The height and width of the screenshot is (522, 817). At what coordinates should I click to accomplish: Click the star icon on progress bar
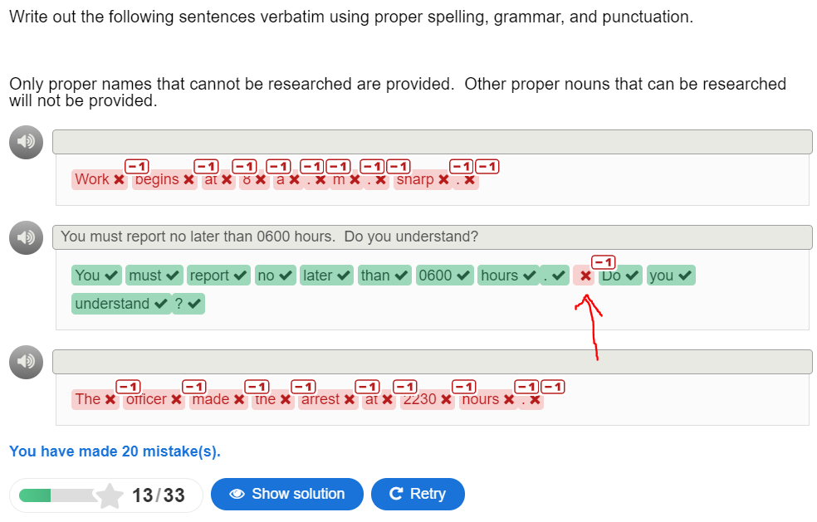coord(110,495)
